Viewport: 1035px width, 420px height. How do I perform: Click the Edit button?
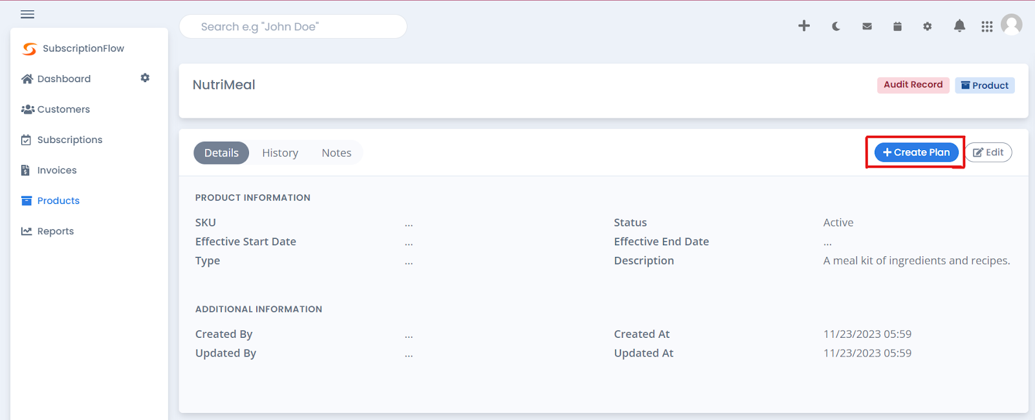coord(988,152)
